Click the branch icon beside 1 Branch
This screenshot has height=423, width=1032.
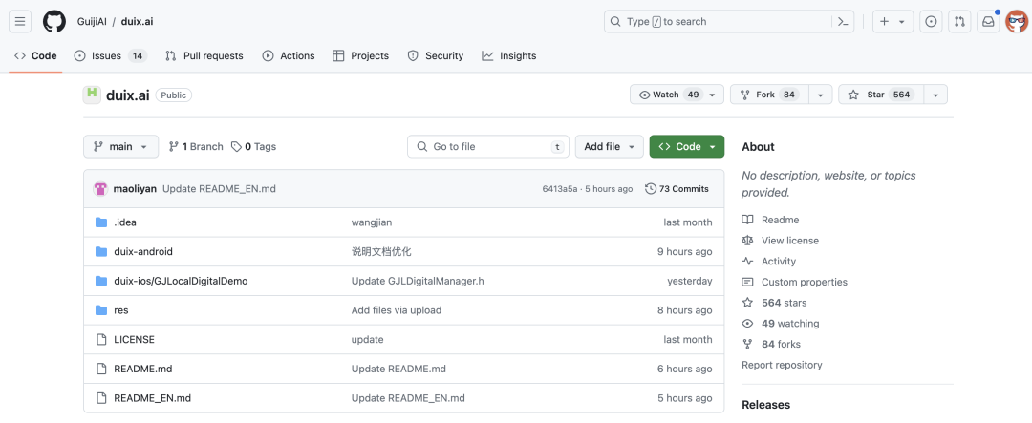(174, 147)
